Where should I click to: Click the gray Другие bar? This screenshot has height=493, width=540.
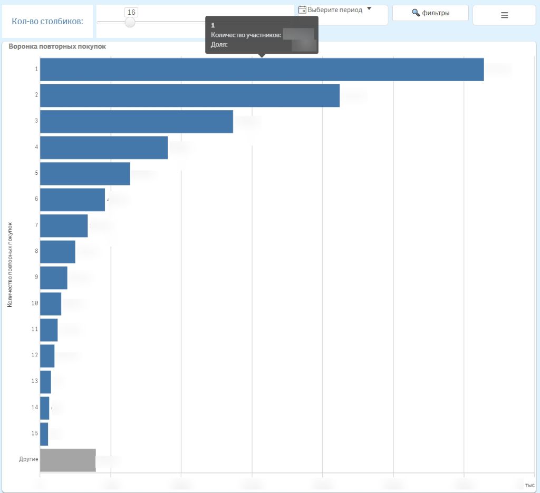tap(67, 460)
